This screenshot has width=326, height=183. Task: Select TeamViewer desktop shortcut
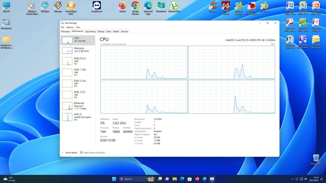coord(97,7)
